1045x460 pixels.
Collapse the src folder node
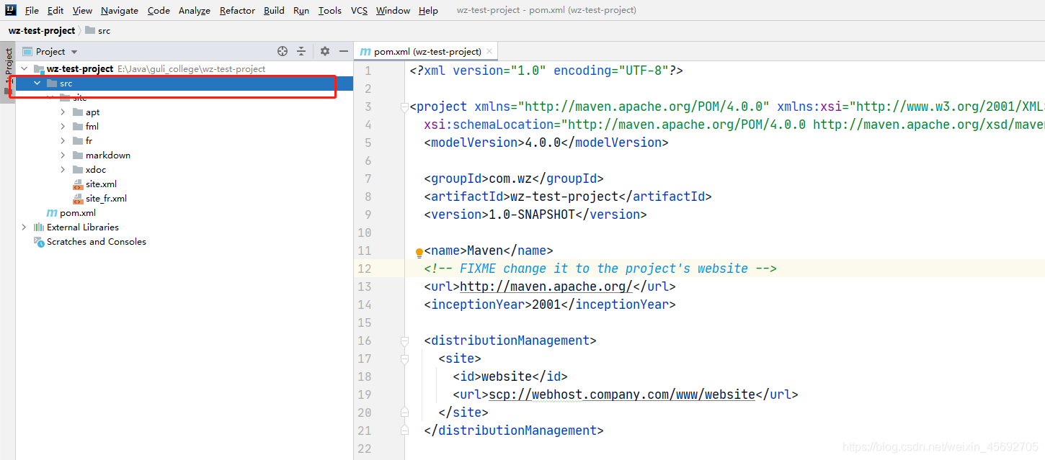point(37,84)
